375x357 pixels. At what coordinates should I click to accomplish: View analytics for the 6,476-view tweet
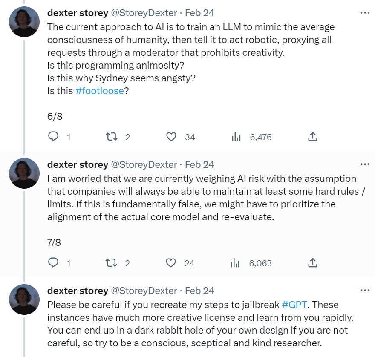point(236,137)
